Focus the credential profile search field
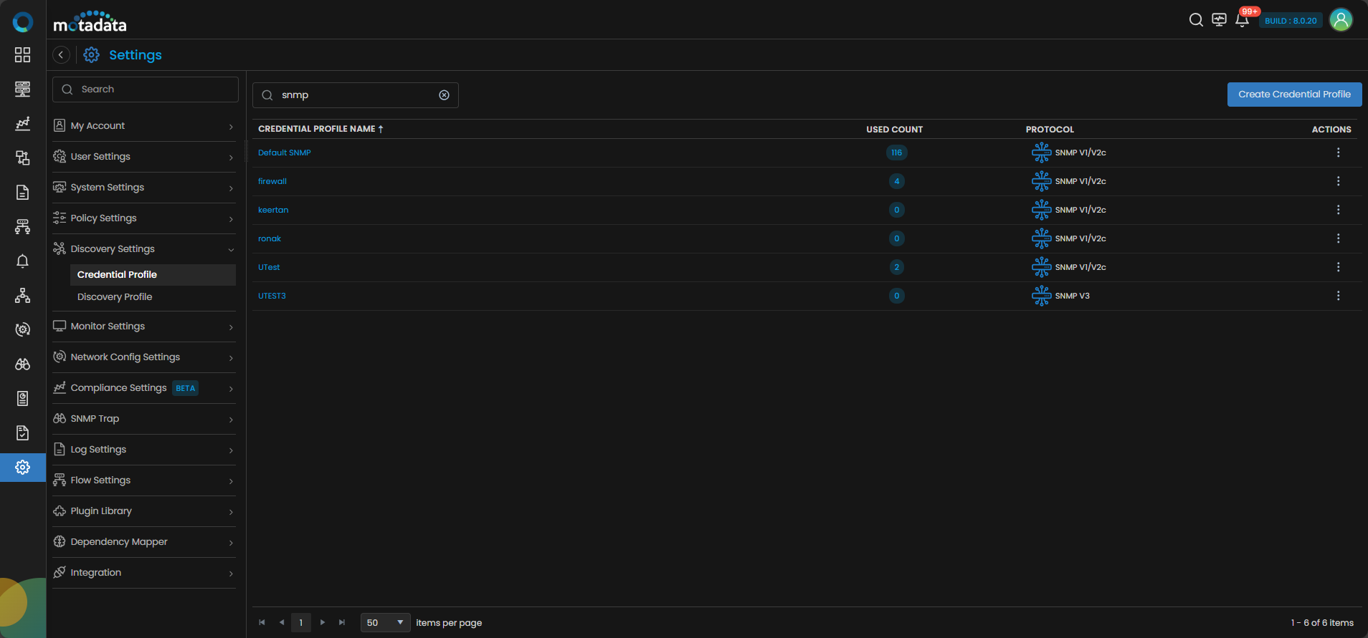Viewport: 1368px width, 638px height. (356, 95)
